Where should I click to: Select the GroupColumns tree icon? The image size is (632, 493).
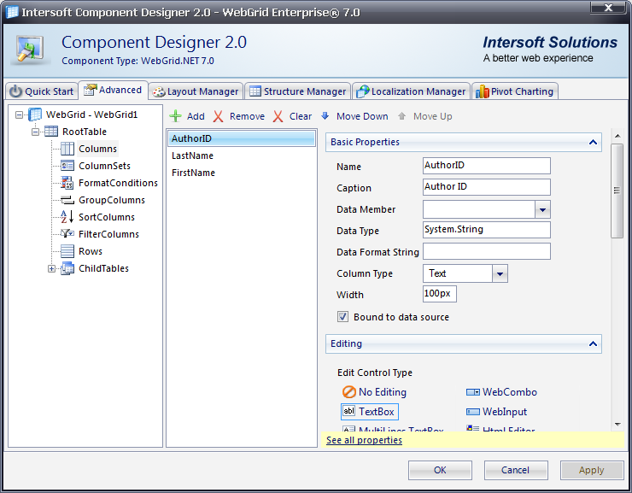pyautogui.click(x=67, y=200)
